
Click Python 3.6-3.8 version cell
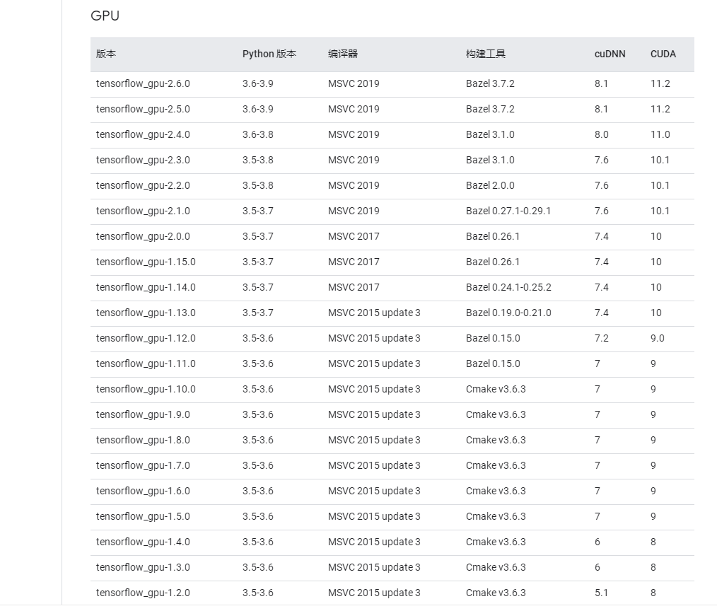point(258,135)
